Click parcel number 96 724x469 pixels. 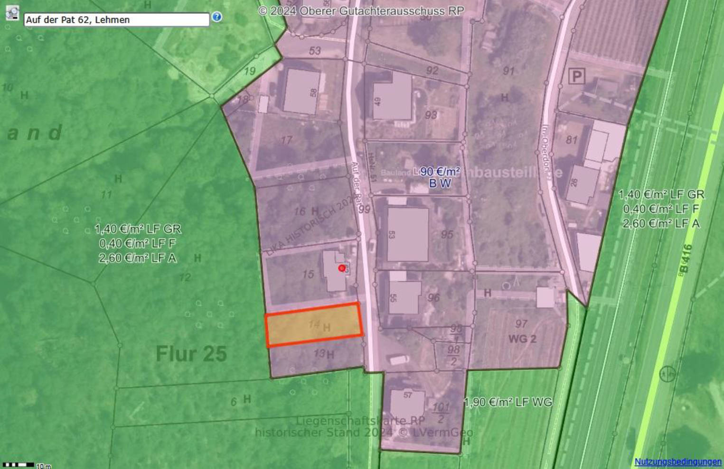click(433, 297)
